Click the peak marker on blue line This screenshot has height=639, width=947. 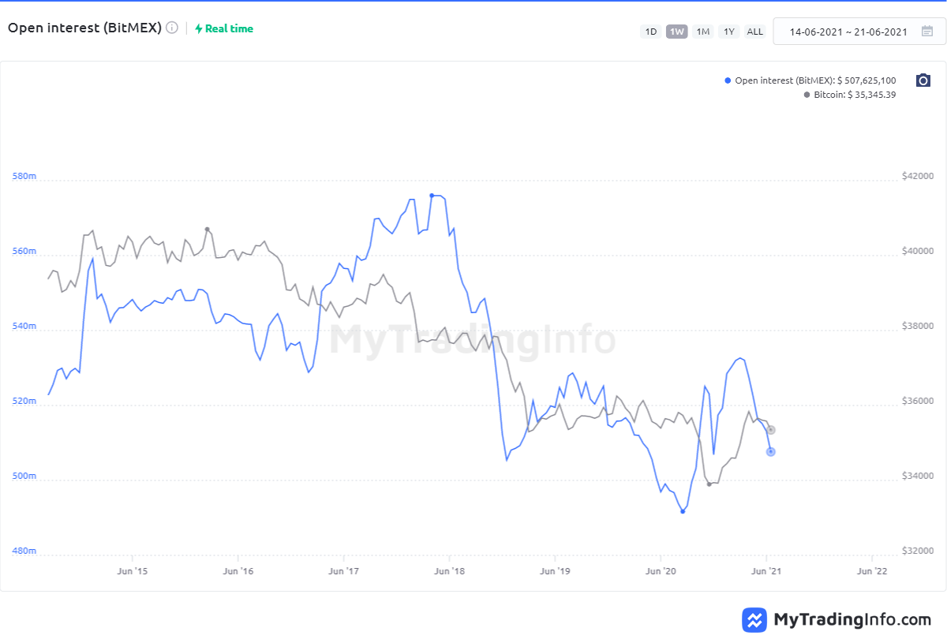pos(432,195)
